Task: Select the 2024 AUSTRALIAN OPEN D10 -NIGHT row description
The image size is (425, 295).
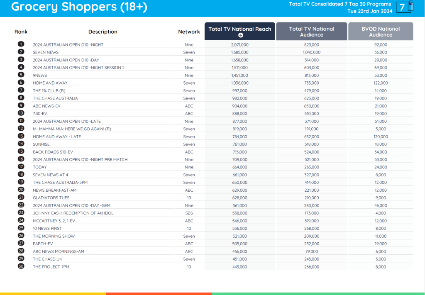Action: coord(68,45)
